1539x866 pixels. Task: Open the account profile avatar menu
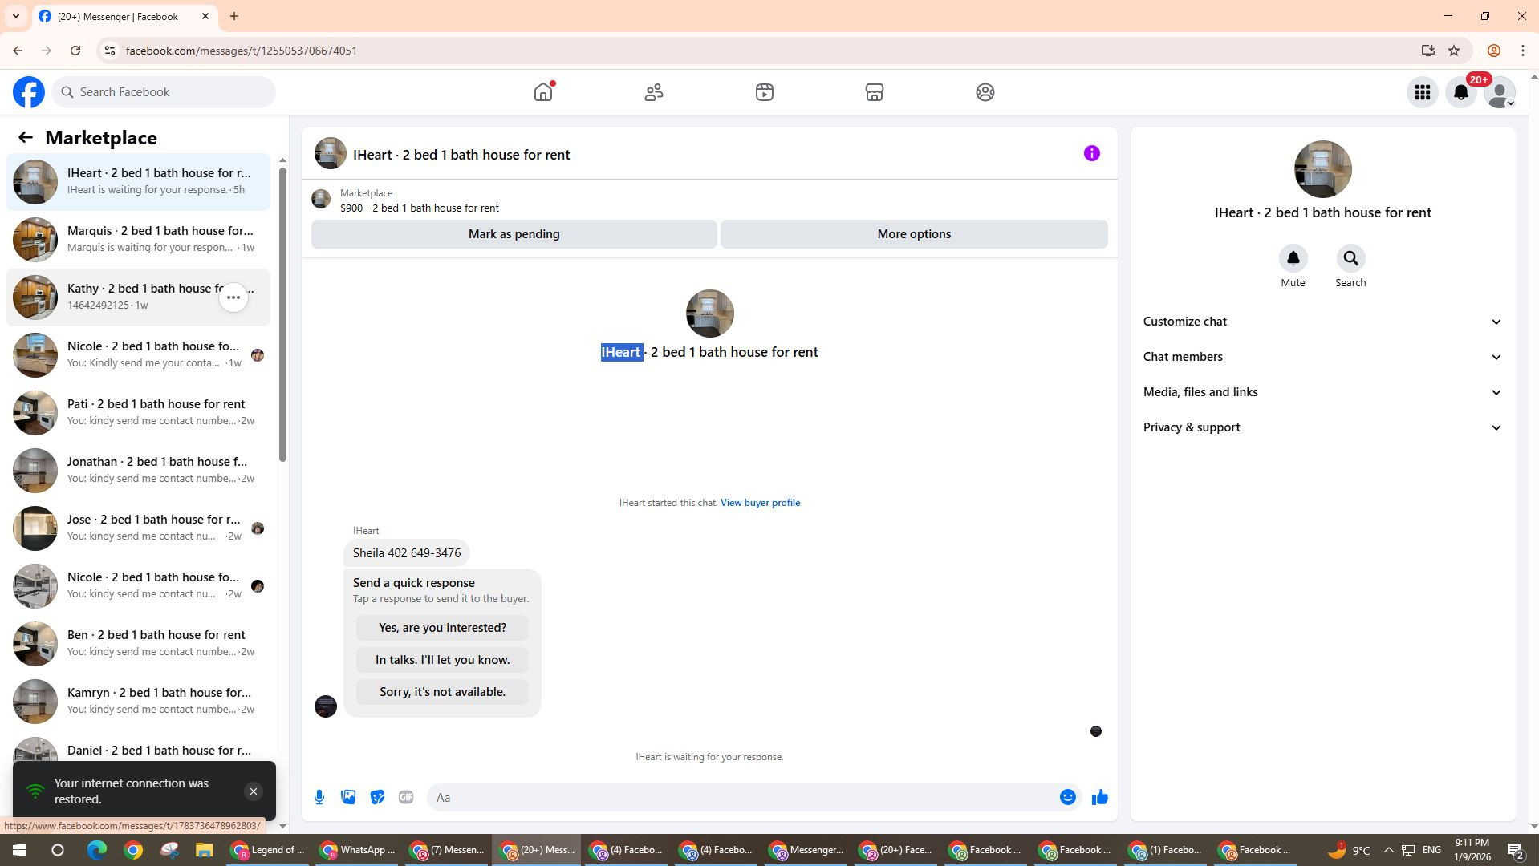click(x=1499, y=92)
